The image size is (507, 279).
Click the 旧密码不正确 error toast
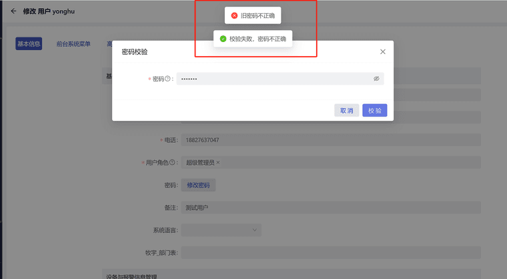253,15
